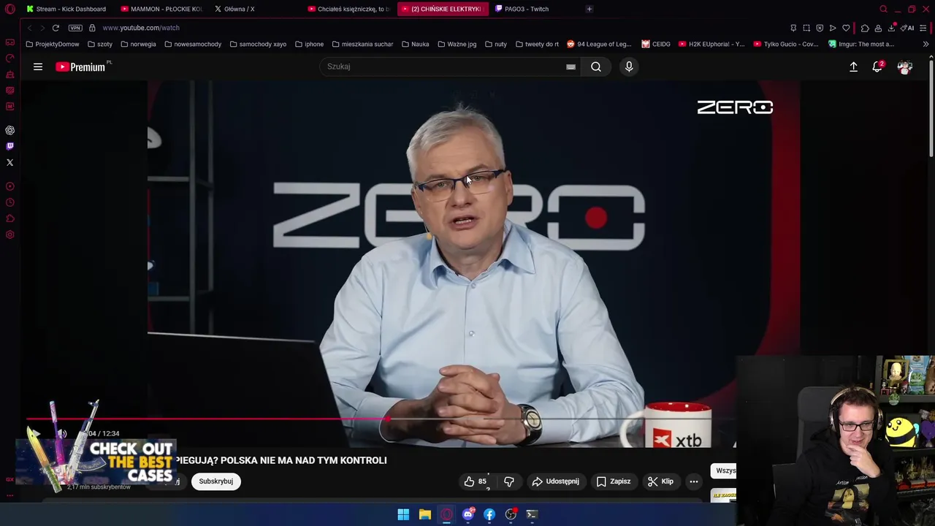Open iphone bookmark folder
The image size is (935, 526).
(x=309, y=44)
